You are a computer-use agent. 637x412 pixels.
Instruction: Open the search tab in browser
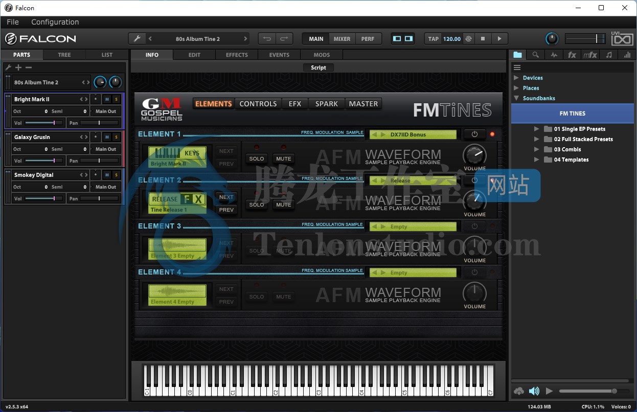click(535, 55)
